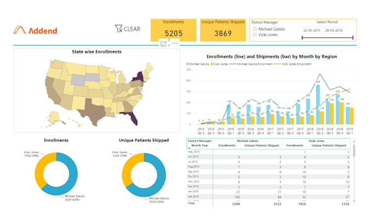Click the Total value 3249 in table

click(236, 204)
